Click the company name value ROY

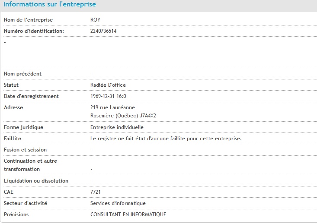pyautogui.click(x=95, y=20)
